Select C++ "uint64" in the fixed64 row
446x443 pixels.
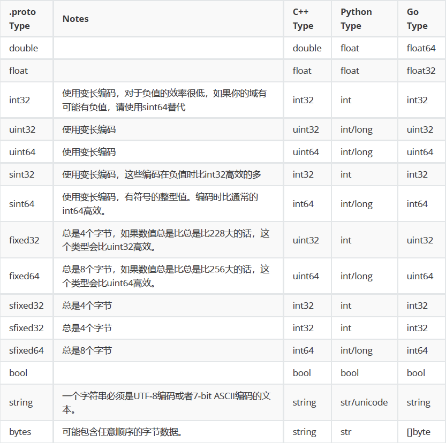click(x=306, y=276)
